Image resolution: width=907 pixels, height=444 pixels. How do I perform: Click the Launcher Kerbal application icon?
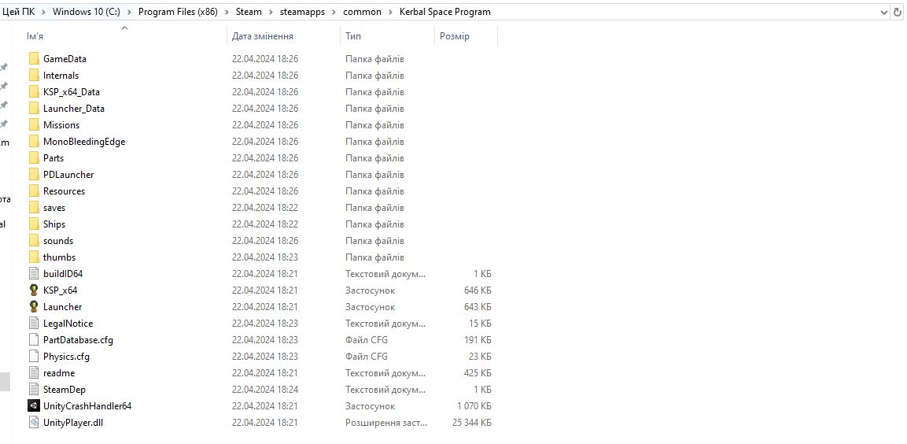[34, 306]
